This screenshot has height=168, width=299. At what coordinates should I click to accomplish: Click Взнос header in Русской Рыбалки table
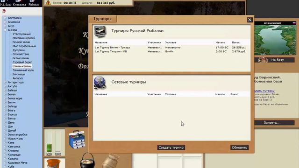[x=235, y=42]
